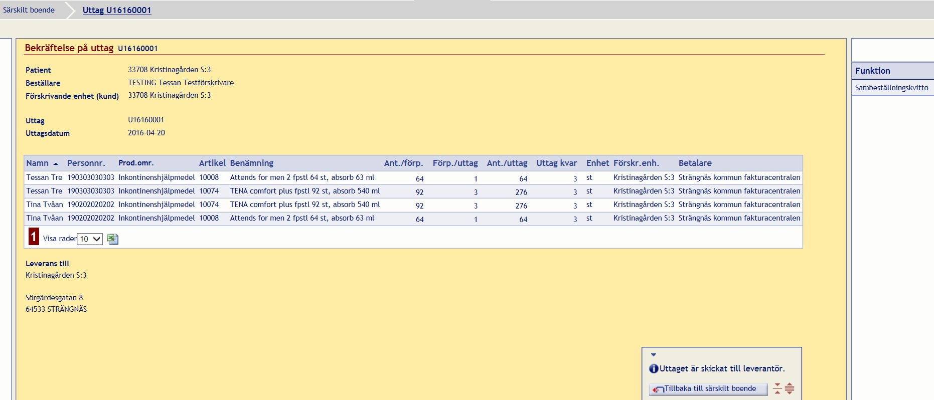Select the Tina Tvåan row with Attends for men
The height and width of the screenshot is (400, 934).
413,219
